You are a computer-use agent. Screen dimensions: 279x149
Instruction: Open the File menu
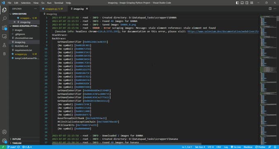point(9,3)
